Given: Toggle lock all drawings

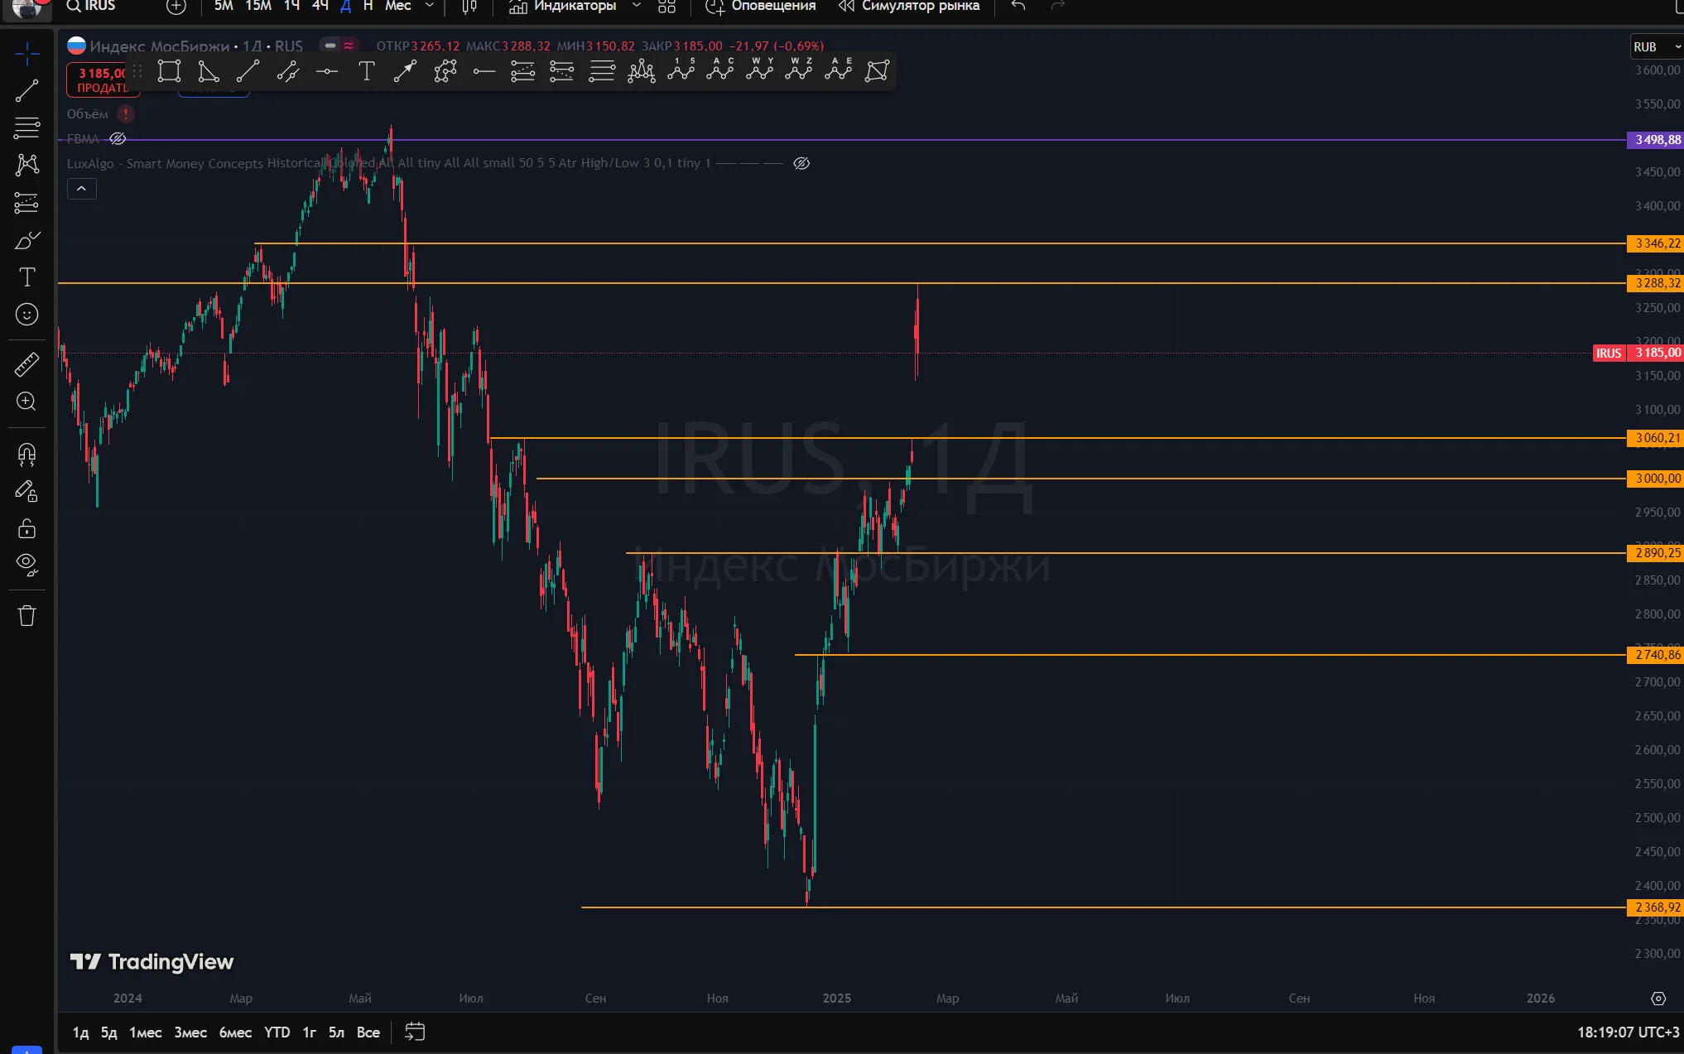Looking at the screenshot, I should click(26, 528).
